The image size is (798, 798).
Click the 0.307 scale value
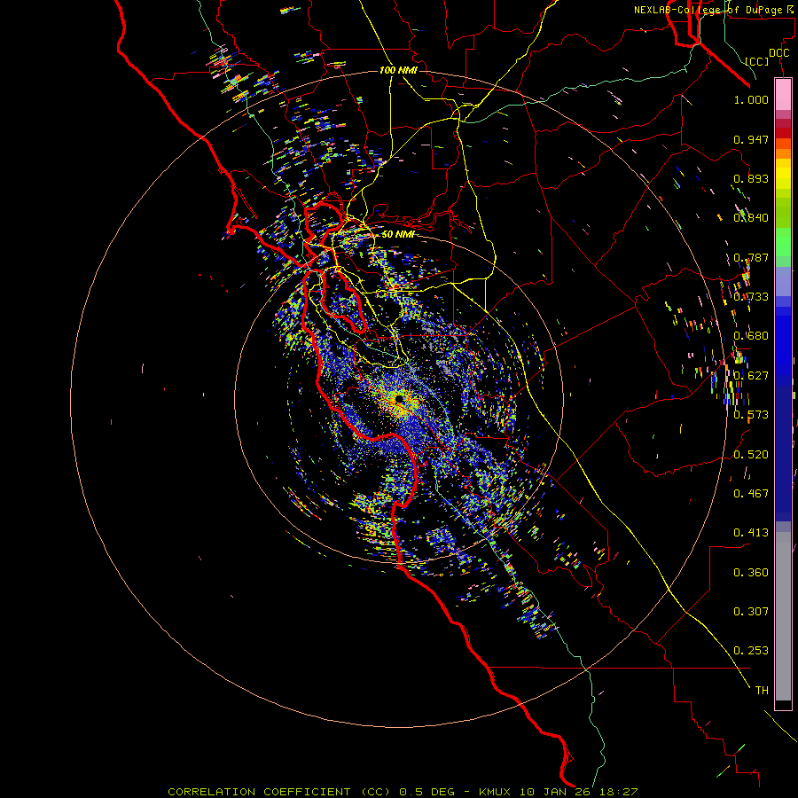(x=751, y=612)
